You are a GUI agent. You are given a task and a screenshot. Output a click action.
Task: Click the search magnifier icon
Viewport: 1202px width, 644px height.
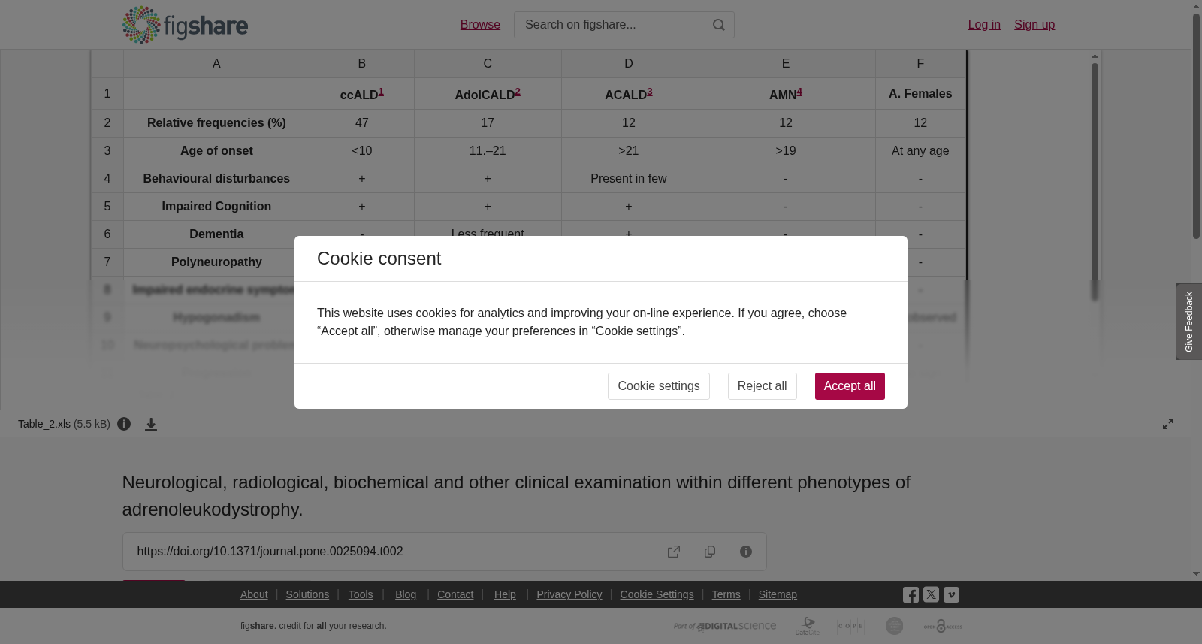tap(719, 25)
